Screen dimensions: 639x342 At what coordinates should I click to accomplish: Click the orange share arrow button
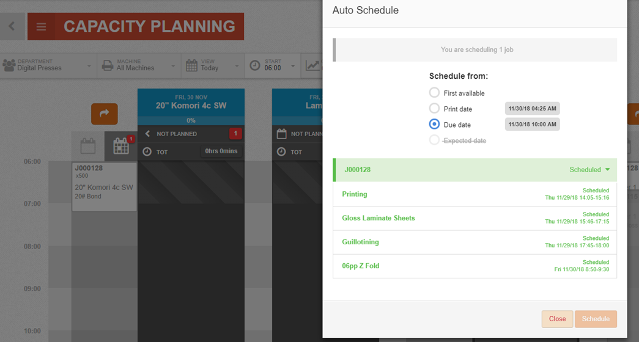pyautogui.click(x=105, y=114)
